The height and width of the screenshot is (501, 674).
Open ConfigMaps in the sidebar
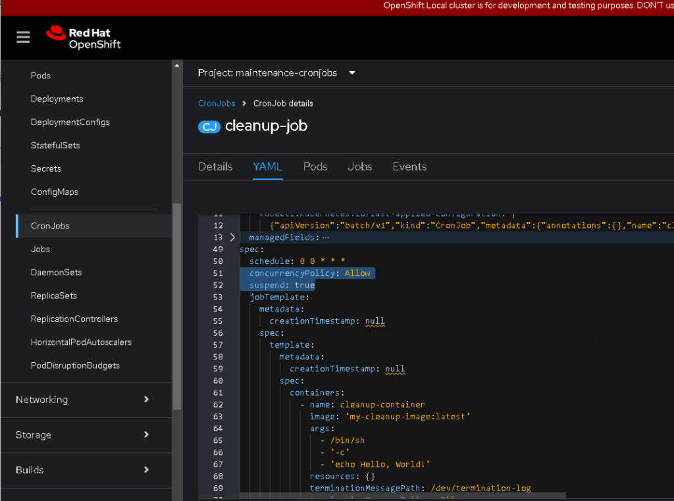click(x=55, y=192)
